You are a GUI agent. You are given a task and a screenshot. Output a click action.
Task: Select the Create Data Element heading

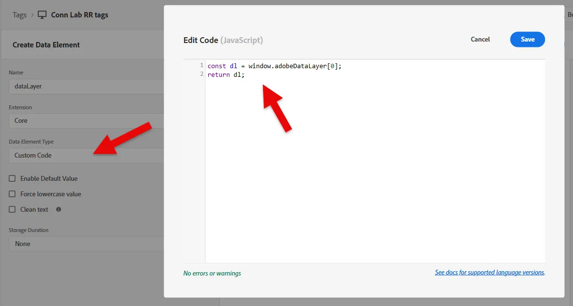pos(46,45)
